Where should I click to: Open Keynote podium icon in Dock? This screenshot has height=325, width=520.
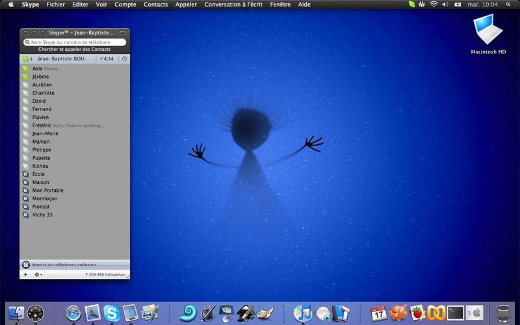[x=226, y=313]
